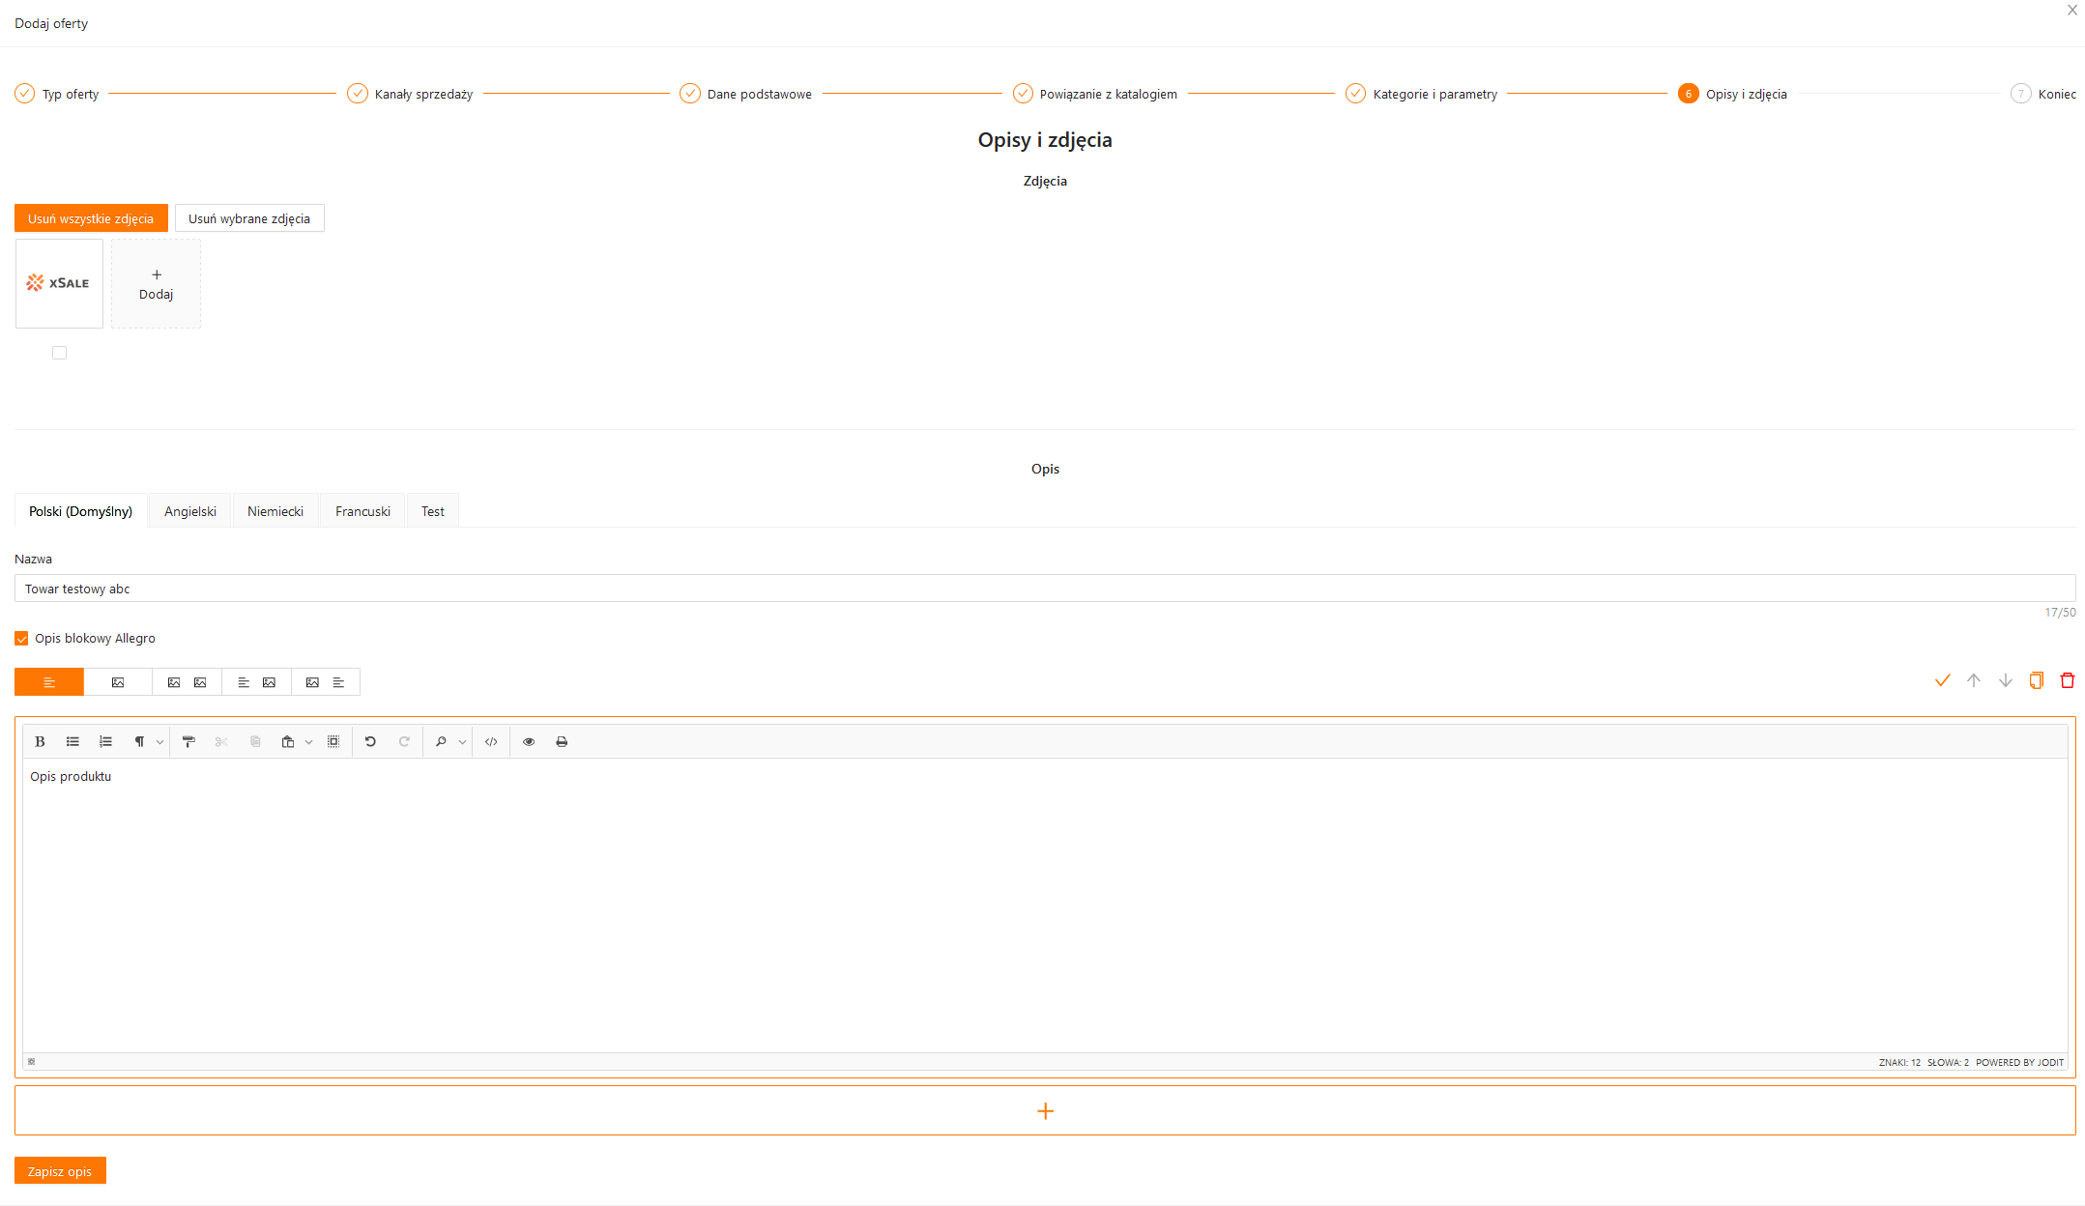Duplicate block with orange copy icon
The width and height of the screenshot is (2085, 1206).
[2036, 680]
